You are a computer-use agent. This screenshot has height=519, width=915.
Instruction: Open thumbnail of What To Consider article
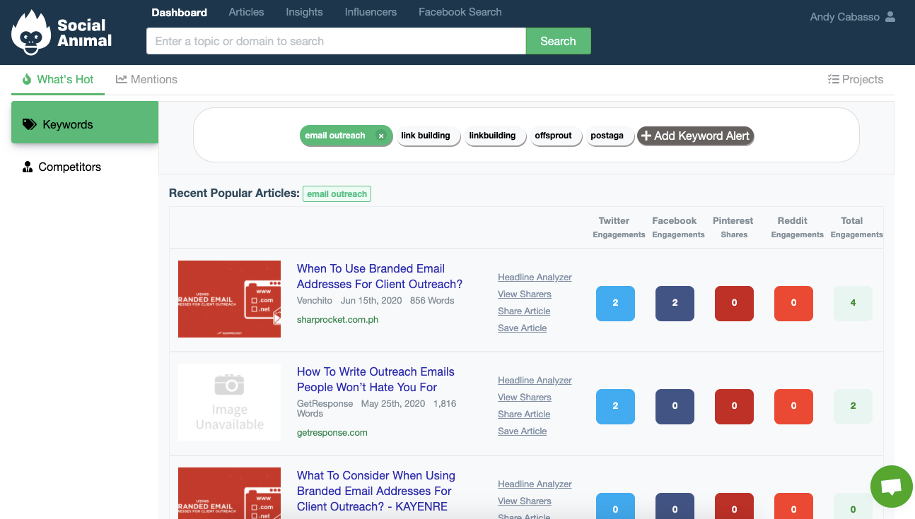click(229, 493)
